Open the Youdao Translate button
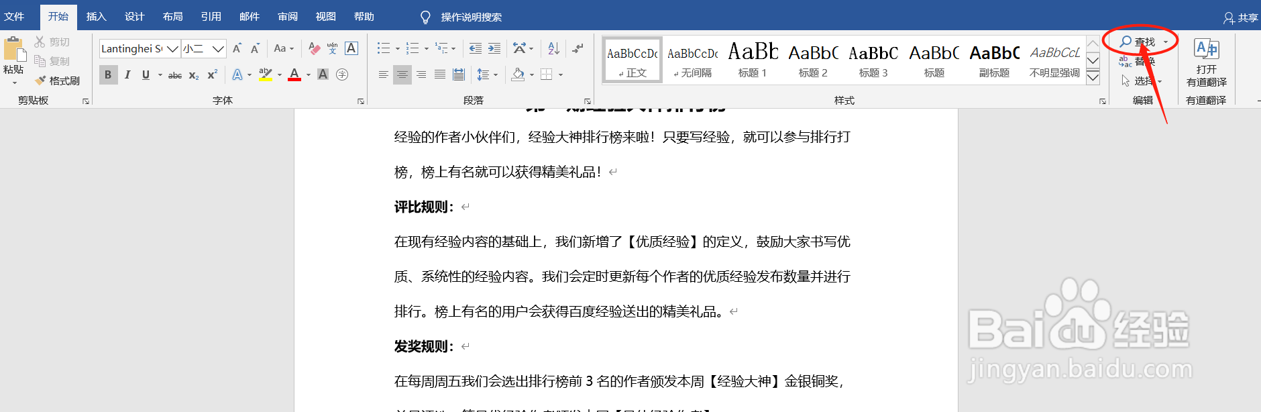 click(x=1206, y=62)
